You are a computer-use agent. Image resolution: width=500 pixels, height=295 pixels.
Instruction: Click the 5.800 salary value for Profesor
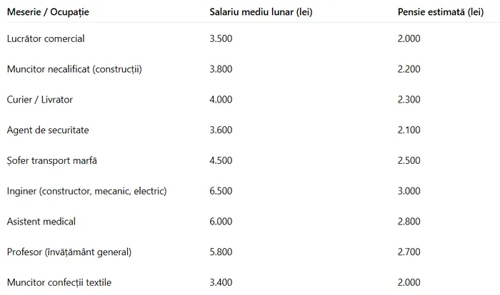tap(221, 253)
